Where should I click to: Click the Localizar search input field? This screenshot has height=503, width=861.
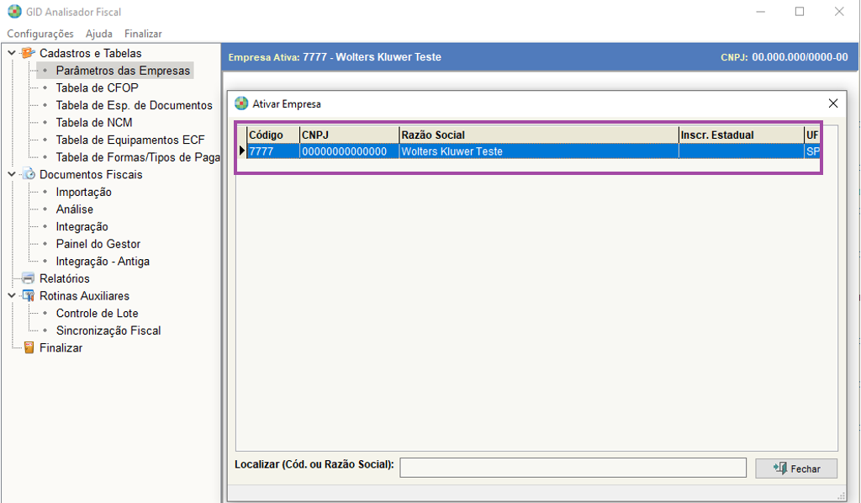pyautogui.click(x=573, y=468)
